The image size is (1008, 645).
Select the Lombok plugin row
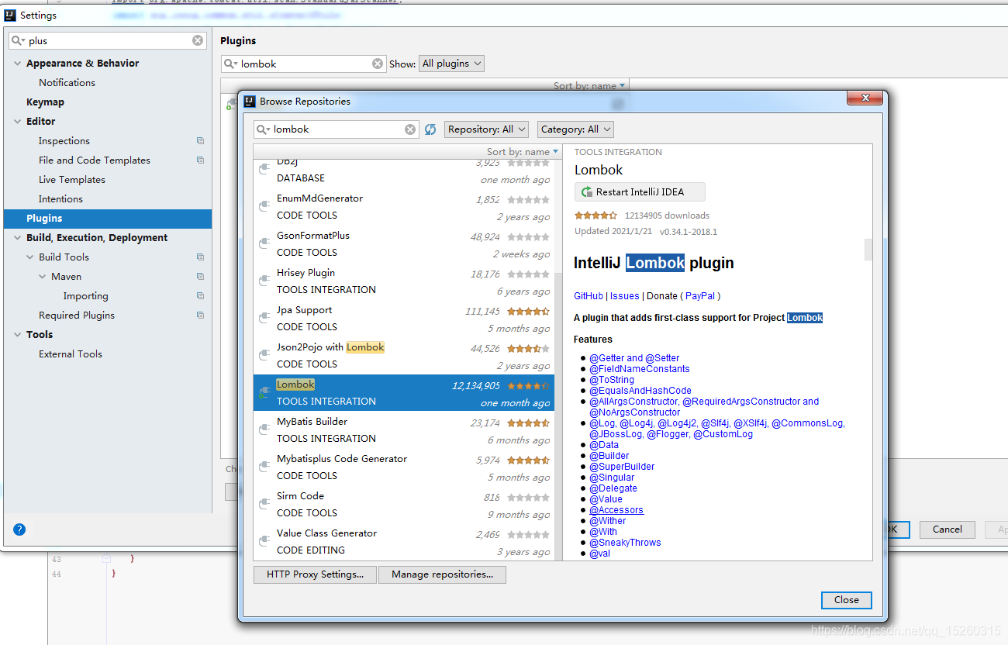coord(404,393)
